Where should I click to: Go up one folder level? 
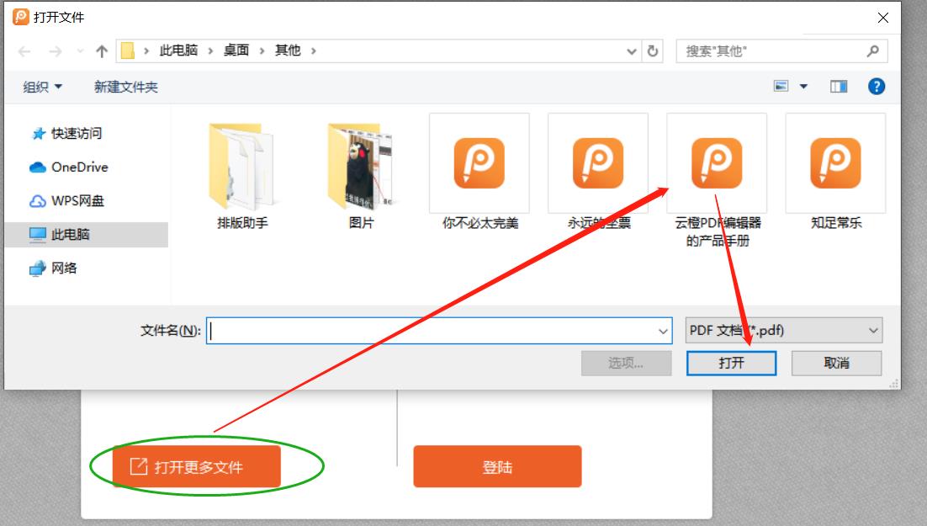102,51
